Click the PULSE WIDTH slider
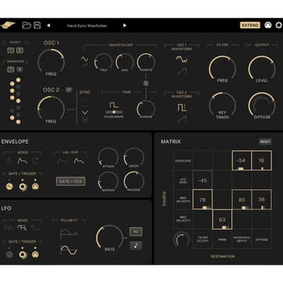The width and height of the screenshot is (283, 283). pos(114,112)
